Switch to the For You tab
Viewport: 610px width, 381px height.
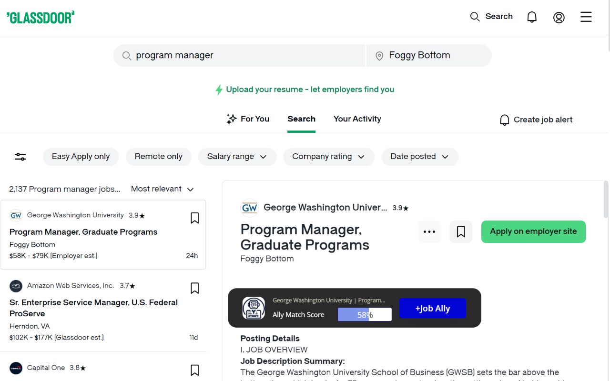pos(248,119)
